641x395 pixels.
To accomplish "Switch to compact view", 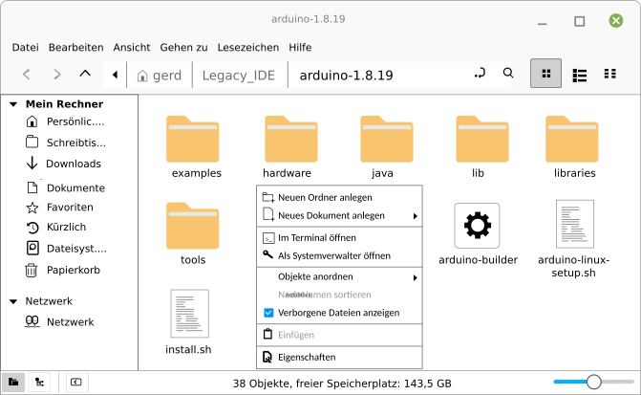I will tap(609, 74).
